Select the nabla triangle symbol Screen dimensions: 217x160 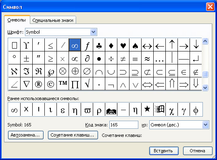click(27, 84)
